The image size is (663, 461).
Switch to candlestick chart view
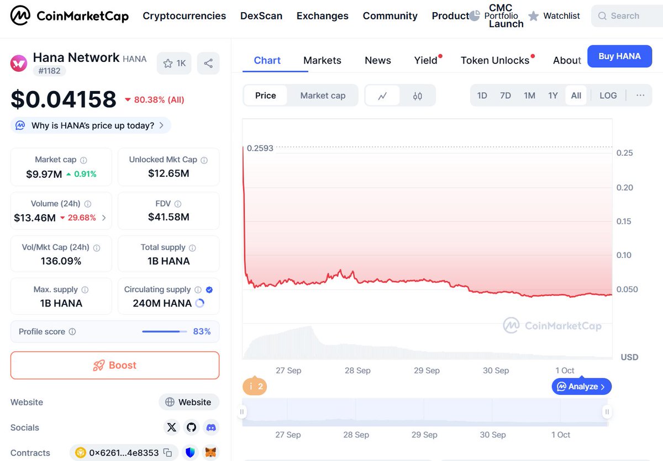tap(418, 96)
